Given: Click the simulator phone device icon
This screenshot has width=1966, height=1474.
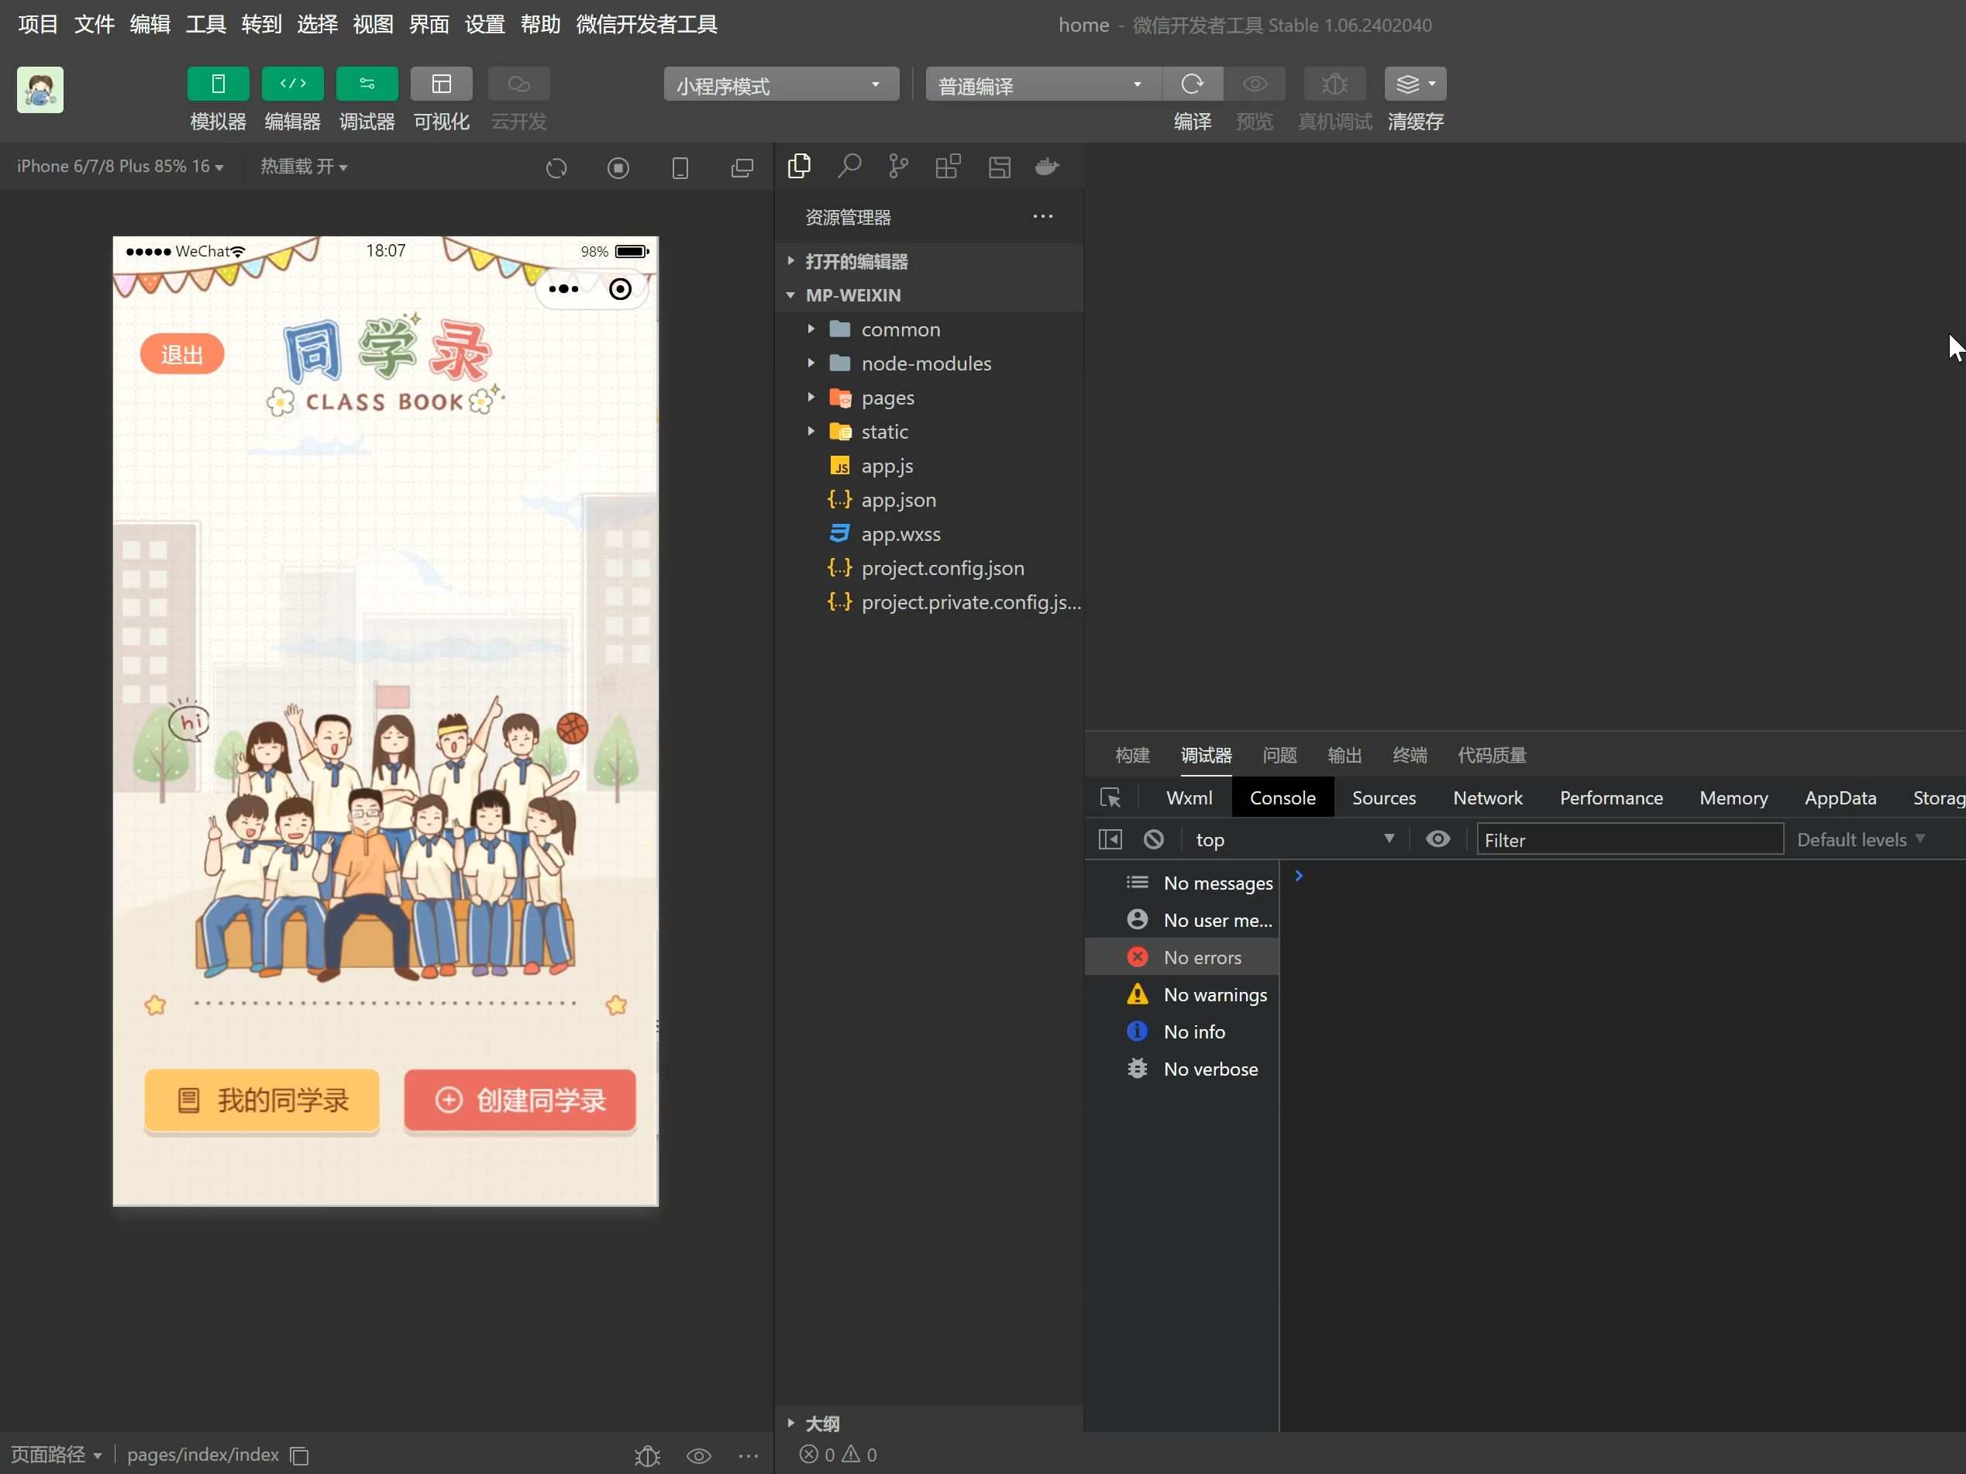Looking at the screenshot, I should 680,168.
